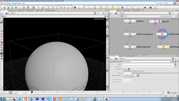Add a Caustic Light from the shelf

coord(127,8)
